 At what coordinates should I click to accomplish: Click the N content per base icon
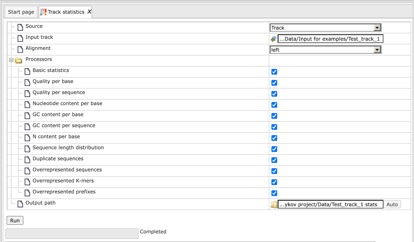click(x=27, y=138)
